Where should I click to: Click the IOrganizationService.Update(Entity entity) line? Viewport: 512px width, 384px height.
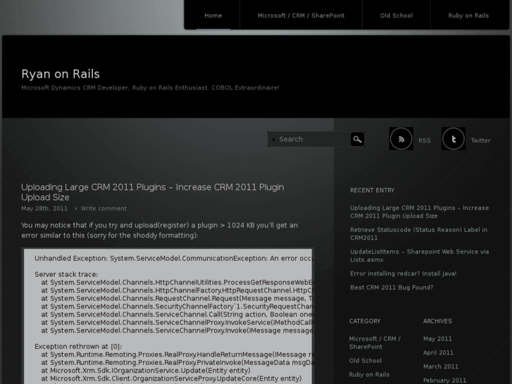click(x=146, y=371)
